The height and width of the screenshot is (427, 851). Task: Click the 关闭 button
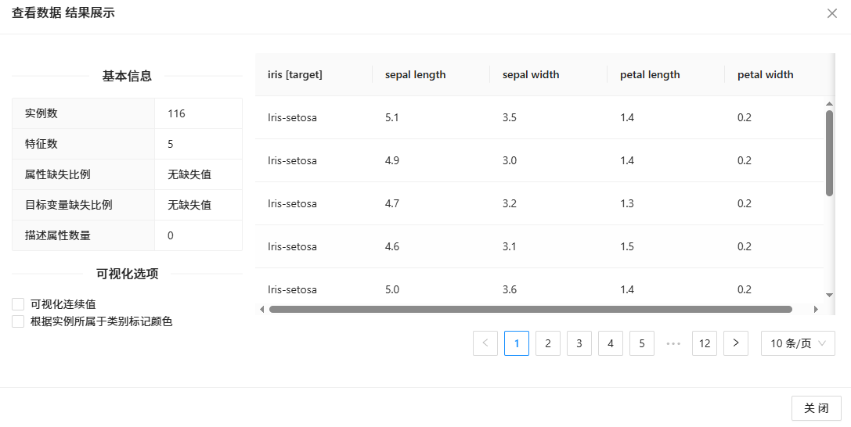(x=817, y=408)
